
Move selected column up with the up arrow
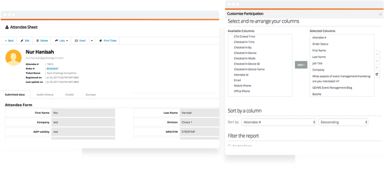point(377,54)
